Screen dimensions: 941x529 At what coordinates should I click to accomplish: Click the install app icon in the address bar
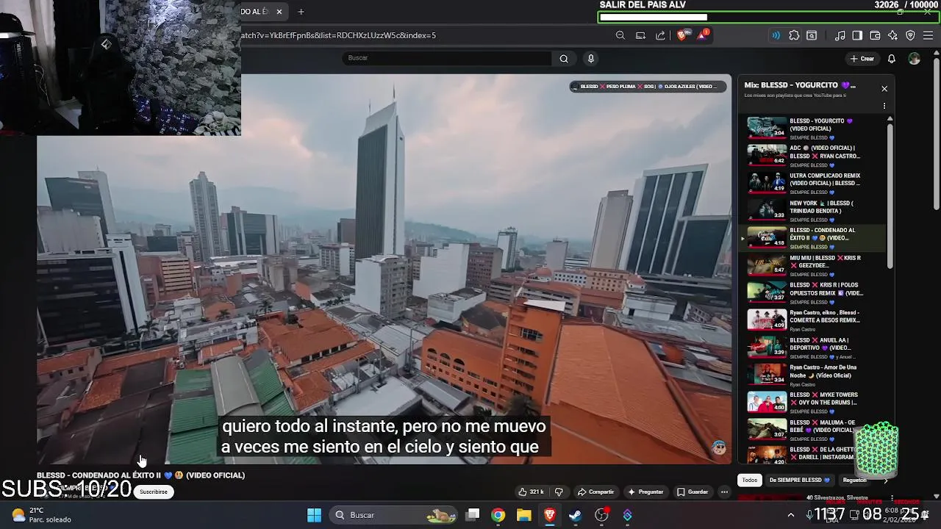tap(640, 35)
